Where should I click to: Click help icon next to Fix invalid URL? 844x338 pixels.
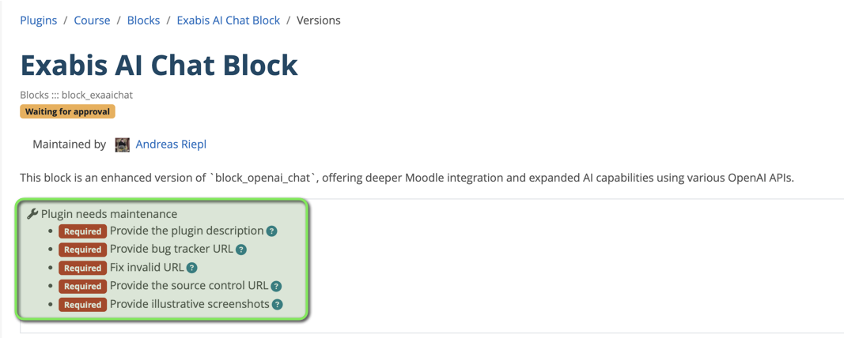point(191,269)
